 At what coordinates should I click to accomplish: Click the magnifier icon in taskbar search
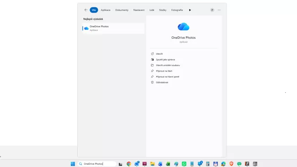tap(80, 164)
